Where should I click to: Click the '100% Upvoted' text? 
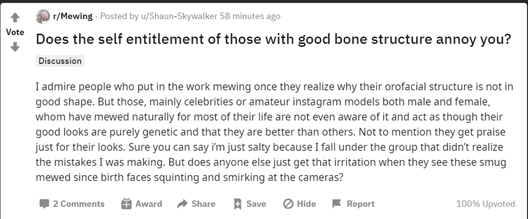click(x=485, y=204)
